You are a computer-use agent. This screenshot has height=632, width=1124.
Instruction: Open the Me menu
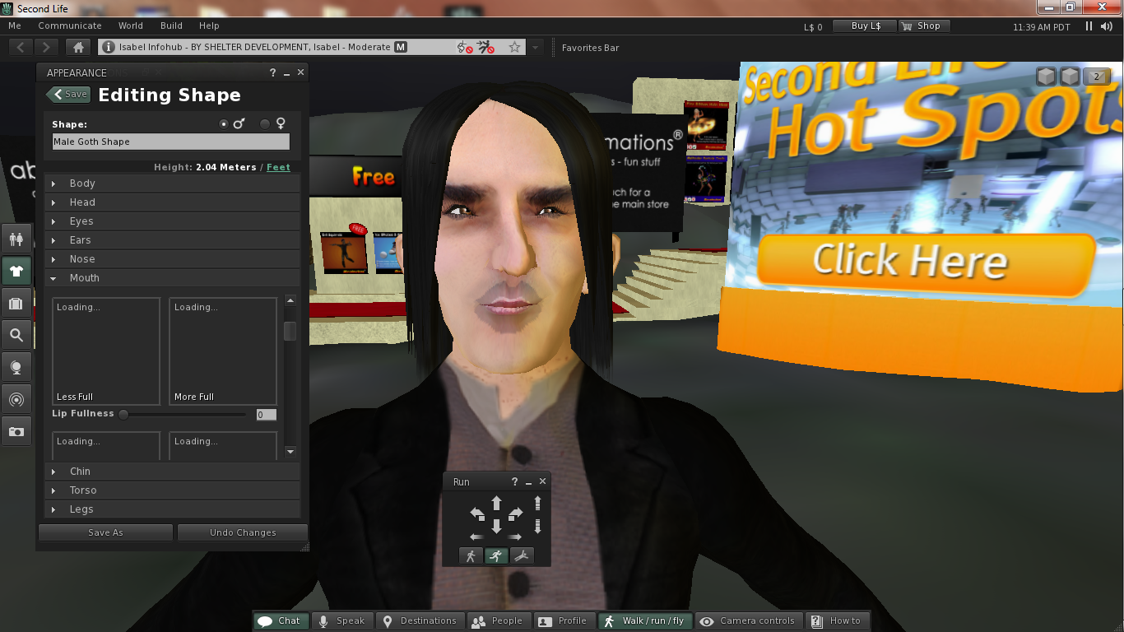tap(15, 26)
